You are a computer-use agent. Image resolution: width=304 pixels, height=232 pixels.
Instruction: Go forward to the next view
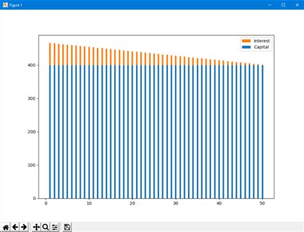pos(24,227)
